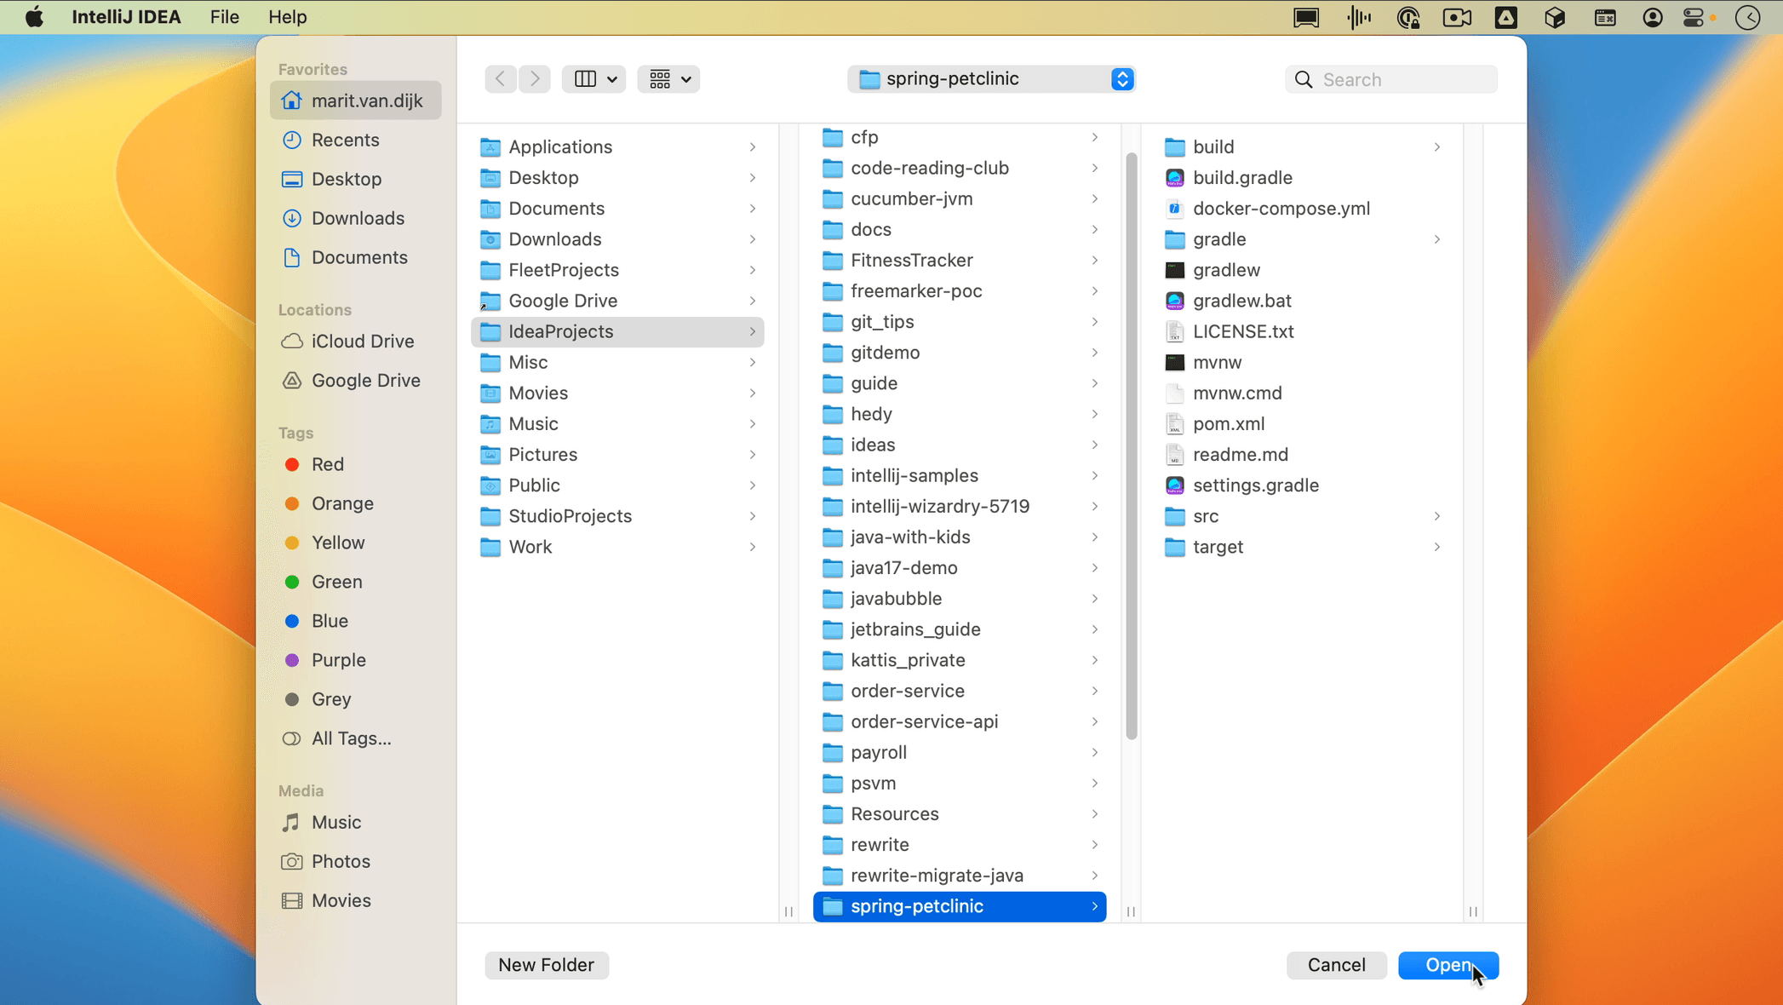Image resolution: width=1783 pixels, height=1005 pixels.
Task: Click the Google Drive location icon
Action: (292, 380)
